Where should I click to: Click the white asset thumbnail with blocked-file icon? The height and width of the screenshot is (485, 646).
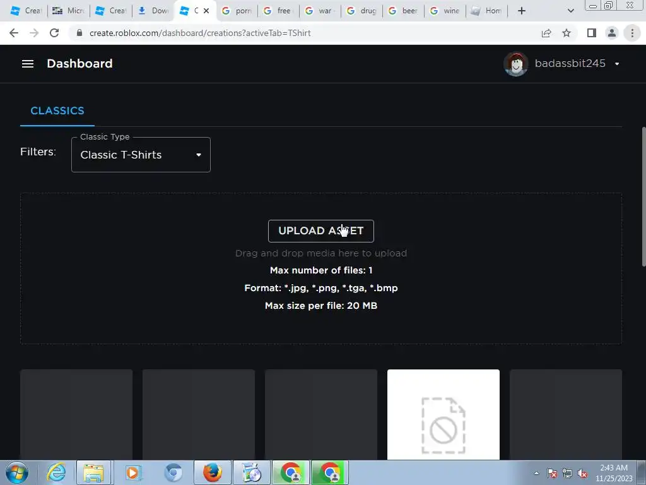443,414
